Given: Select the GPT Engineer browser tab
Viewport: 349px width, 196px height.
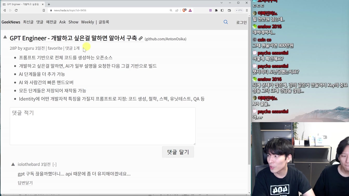Looking at the screenshot, I should (23, 4).
